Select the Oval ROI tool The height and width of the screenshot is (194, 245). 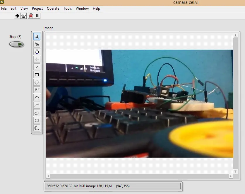(37, 120)
